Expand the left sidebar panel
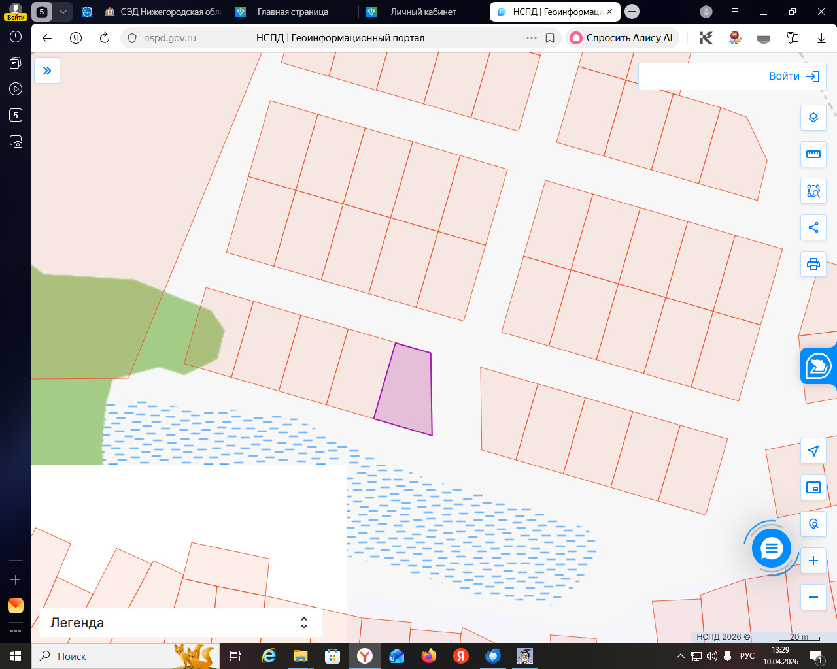Viewport: 837px width, 669px height. [47, 71]
